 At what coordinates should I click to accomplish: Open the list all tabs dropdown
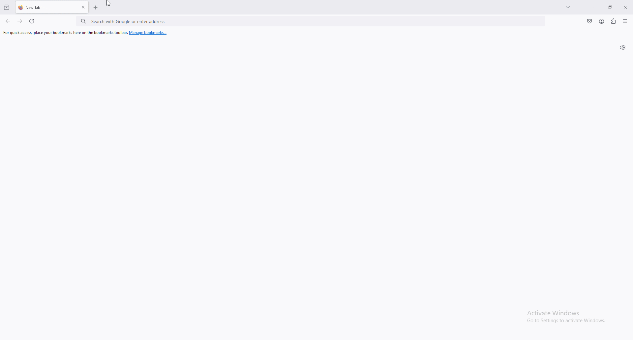[x=568, y=7]
